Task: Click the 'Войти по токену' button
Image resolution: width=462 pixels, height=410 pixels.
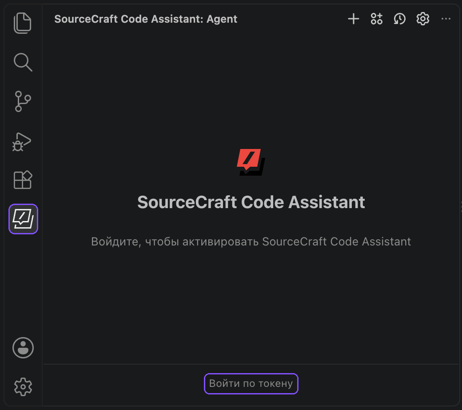Action: tap(251, 383)
